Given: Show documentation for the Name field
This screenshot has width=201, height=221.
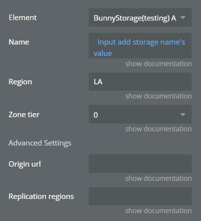Looking at the screenshot, I should 158,64.
